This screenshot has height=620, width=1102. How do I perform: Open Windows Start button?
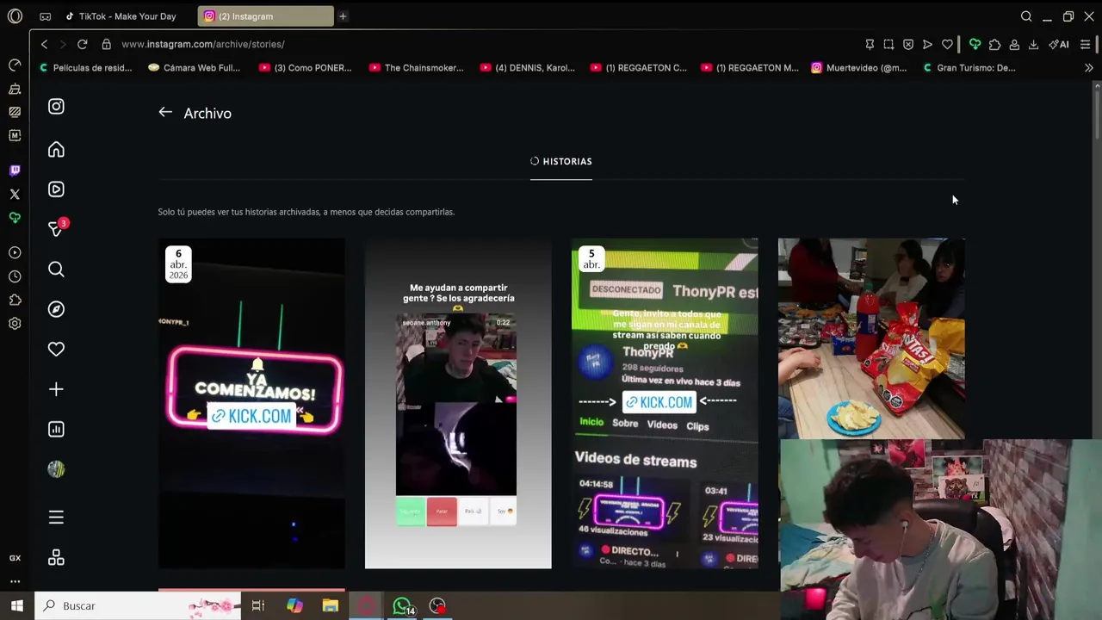coord(16,606)
